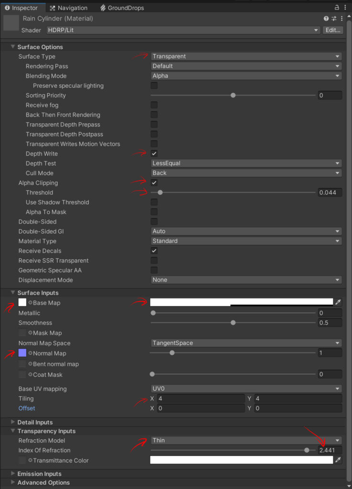The image size is (352, 489).
Task: Click the blue Offset label
Action: pyautogui.click(x=27, y=408)
